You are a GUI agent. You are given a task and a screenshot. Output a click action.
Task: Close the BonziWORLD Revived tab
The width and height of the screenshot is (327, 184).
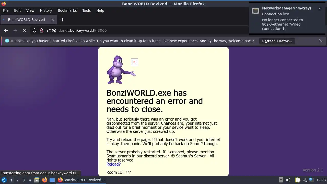[53, 20]
